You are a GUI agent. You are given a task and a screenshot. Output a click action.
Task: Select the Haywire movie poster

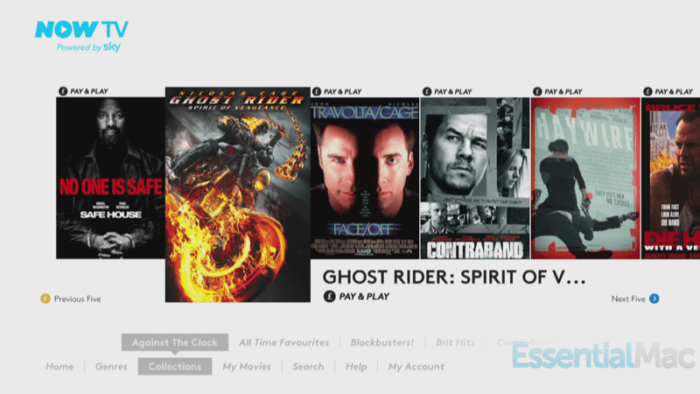(585, 179)
